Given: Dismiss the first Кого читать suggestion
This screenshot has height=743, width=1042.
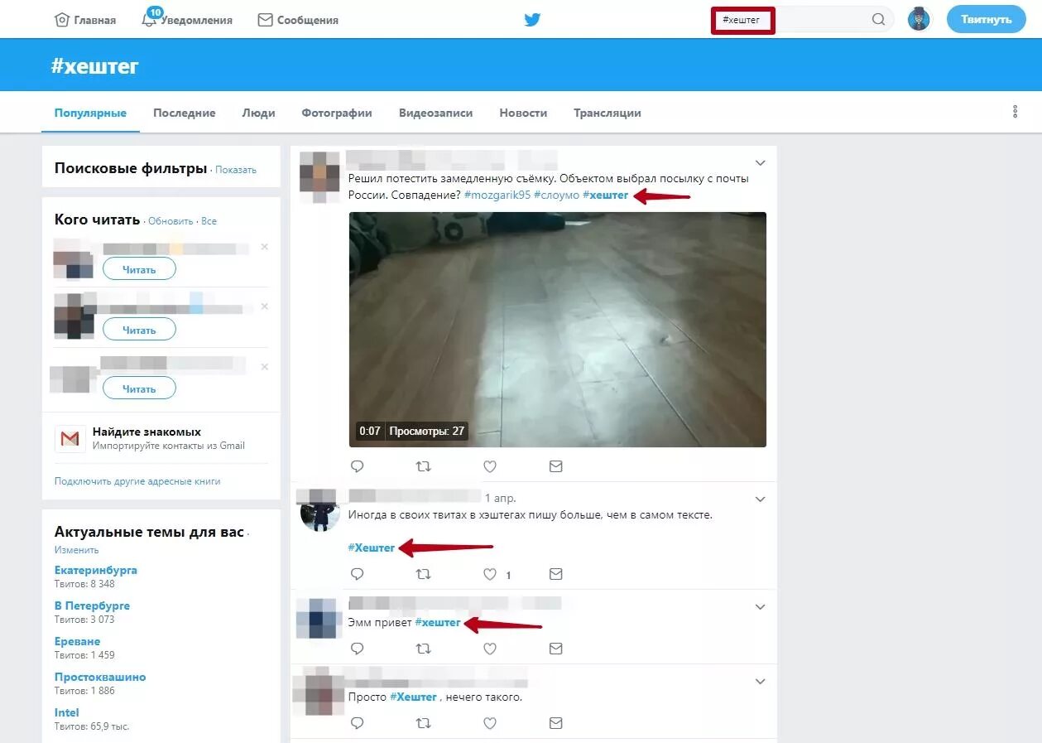Looking at the screenshot, I should click(x=265, y=247).
